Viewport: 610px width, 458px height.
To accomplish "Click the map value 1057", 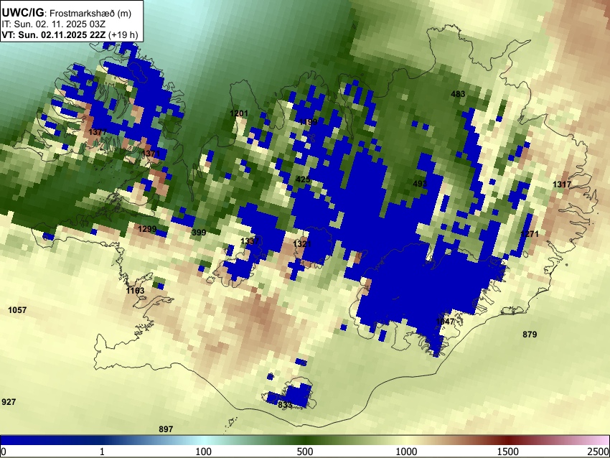I will point(17,310).
